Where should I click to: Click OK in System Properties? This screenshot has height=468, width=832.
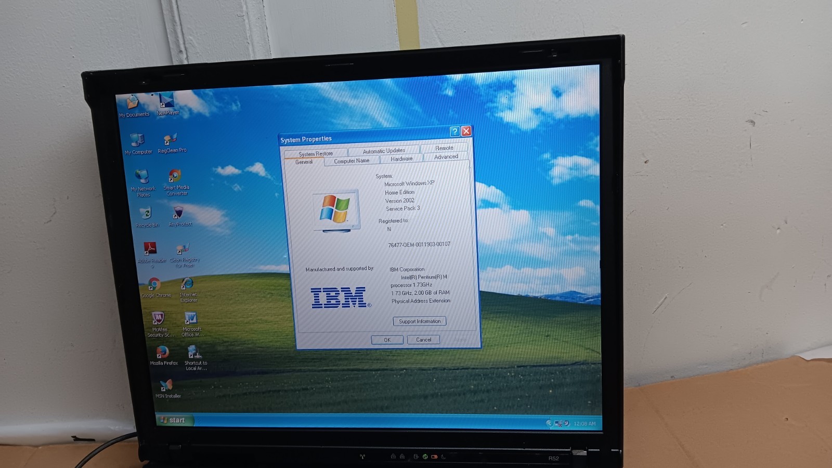click(387, 340)
